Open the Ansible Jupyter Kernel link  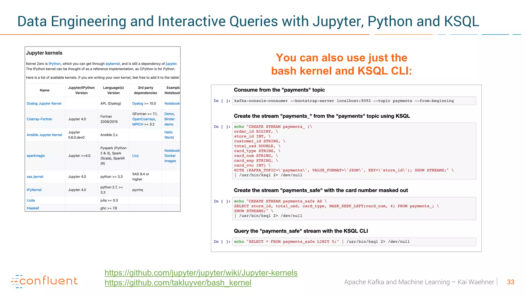pos(44,135)
